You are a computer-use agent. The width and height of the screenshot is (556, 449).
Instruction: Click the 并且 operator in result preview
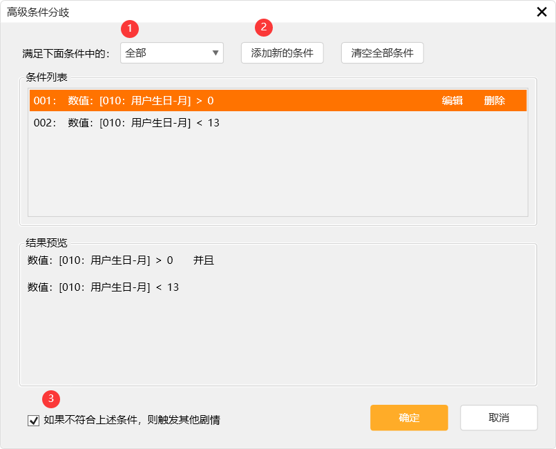204,260
